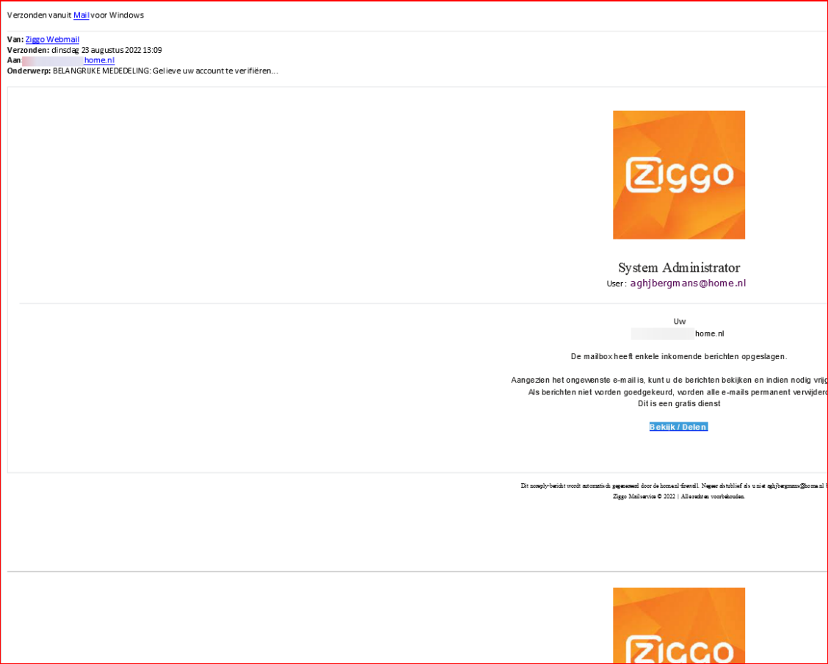Select the sent date 'dinsdag 23 augustus 2022 13:09'
The height and width of the screenshot is (664, 828).
pos(106,50)
